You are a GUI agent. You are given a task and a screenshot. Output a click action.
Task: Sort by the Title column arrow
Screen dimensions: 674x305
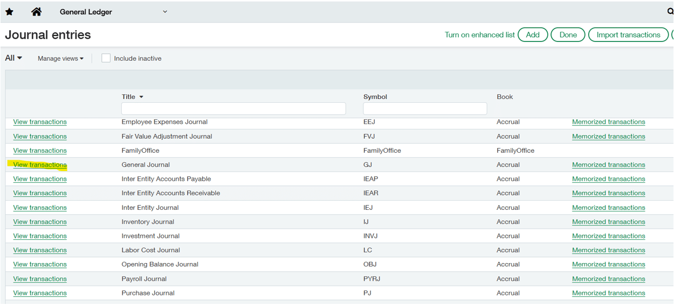pos(142,97)
